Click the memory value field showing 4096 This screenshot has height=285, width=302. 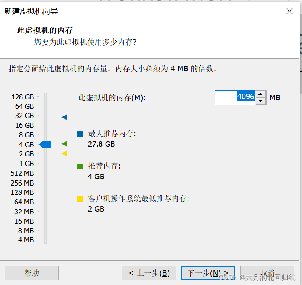[x=235, y=98]
